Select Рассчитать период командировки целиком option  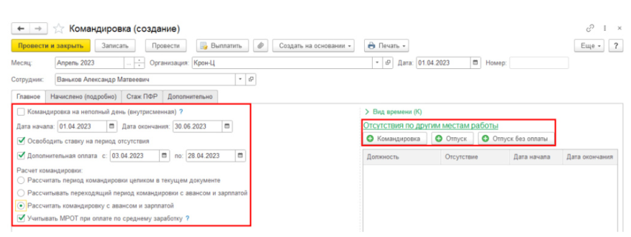[21, 180]
